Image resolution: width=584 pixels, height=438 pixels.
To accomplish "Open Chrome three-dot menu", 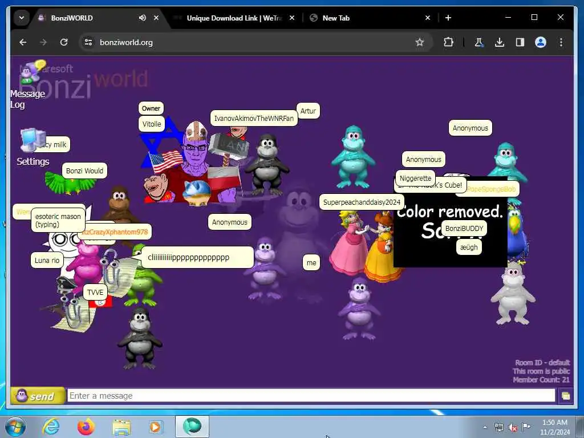I will coord(561,42).
